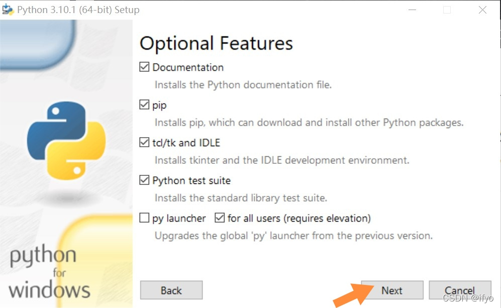Disable the pip installation option

click(x=143, y=105)
